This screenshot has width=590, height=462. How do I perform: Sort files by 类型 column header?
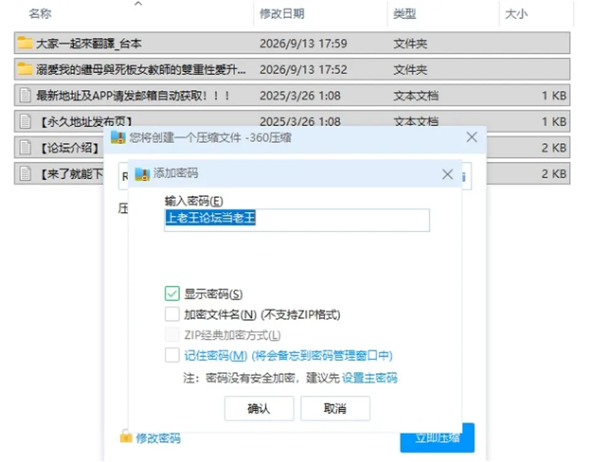tap(404, 14)
